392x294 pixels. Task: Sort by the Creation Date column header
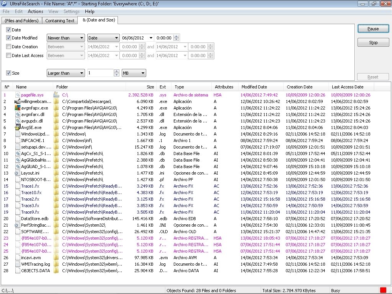(306, 87)
